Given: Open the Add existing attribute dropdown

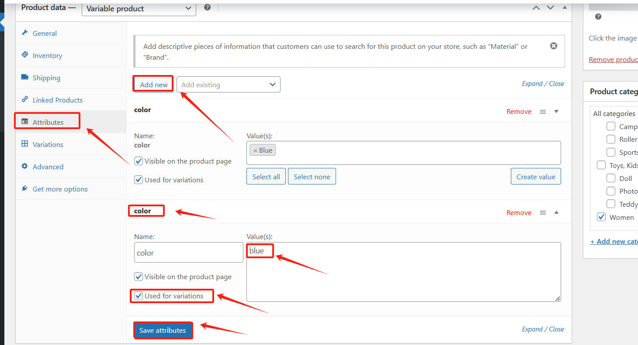Looking at the screenshot, I should point(228,85).
